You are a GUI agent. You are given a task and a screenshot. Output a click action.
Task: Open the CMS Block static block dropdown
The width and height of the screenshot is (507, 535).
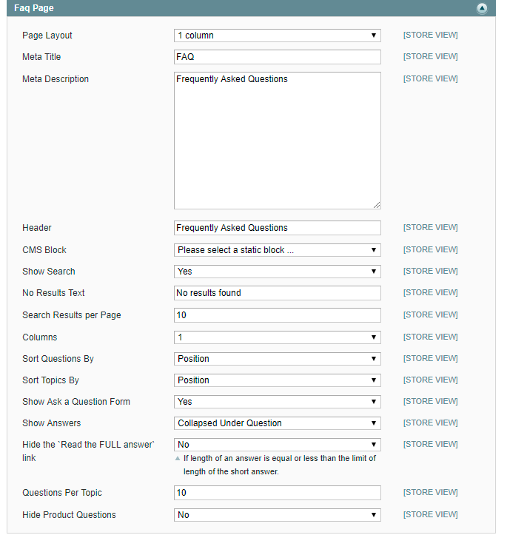[x=277, y=250]
